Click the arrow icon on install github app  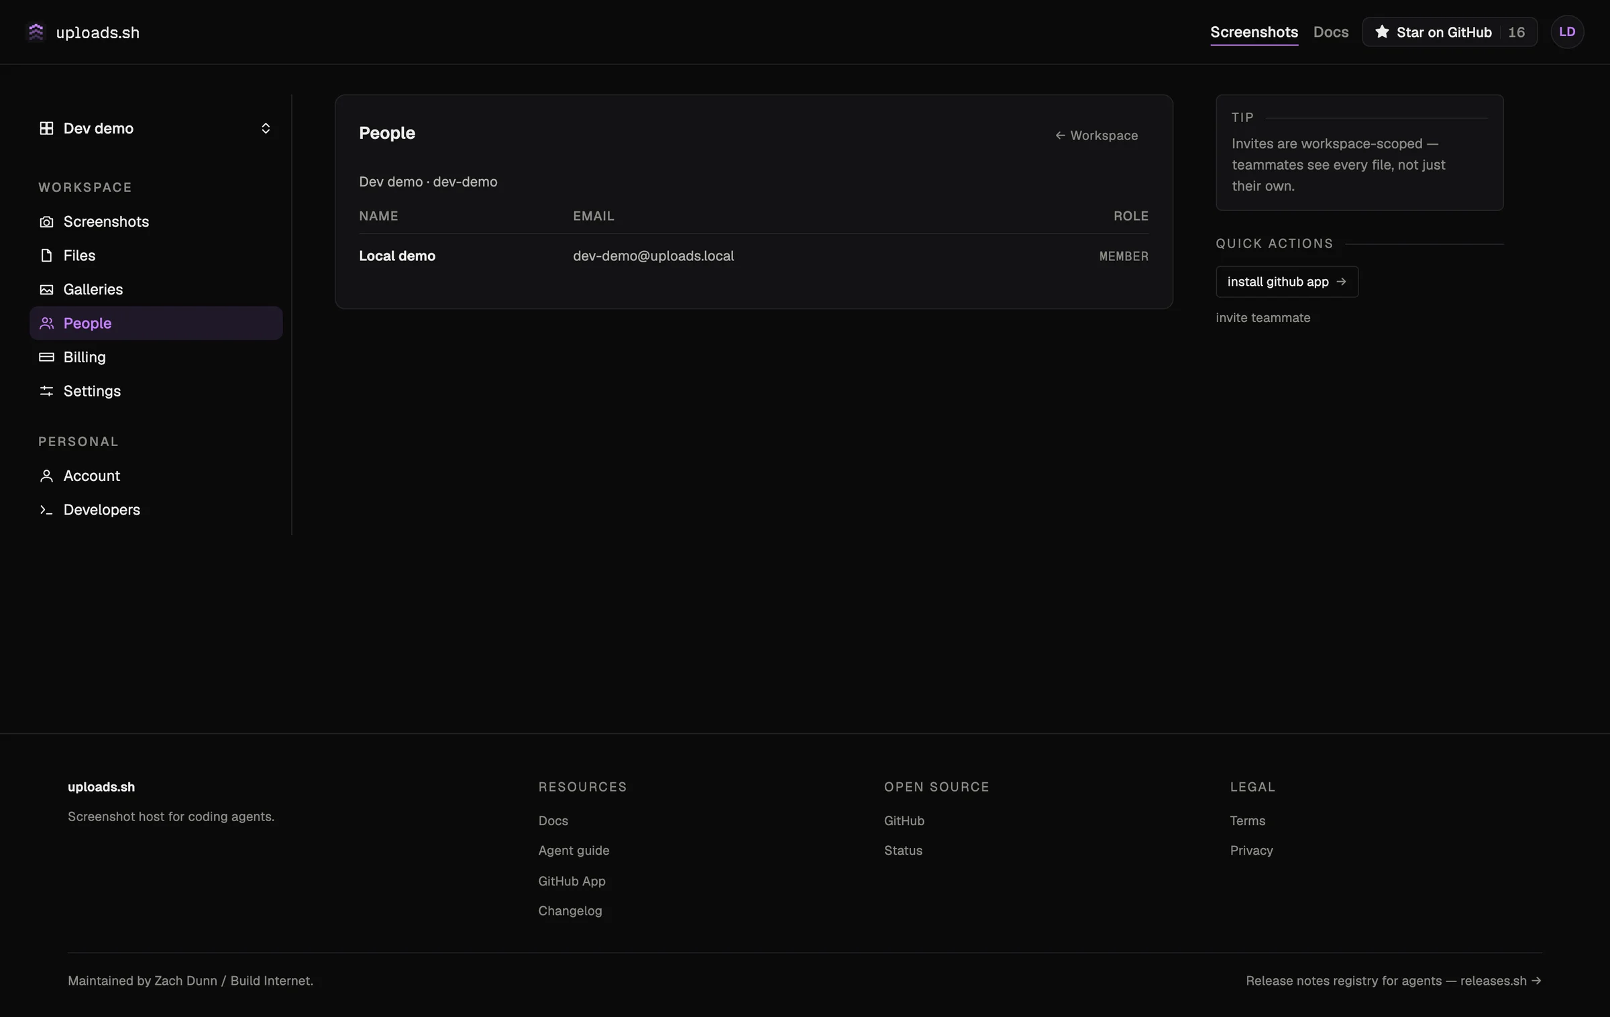[1342, 282]
